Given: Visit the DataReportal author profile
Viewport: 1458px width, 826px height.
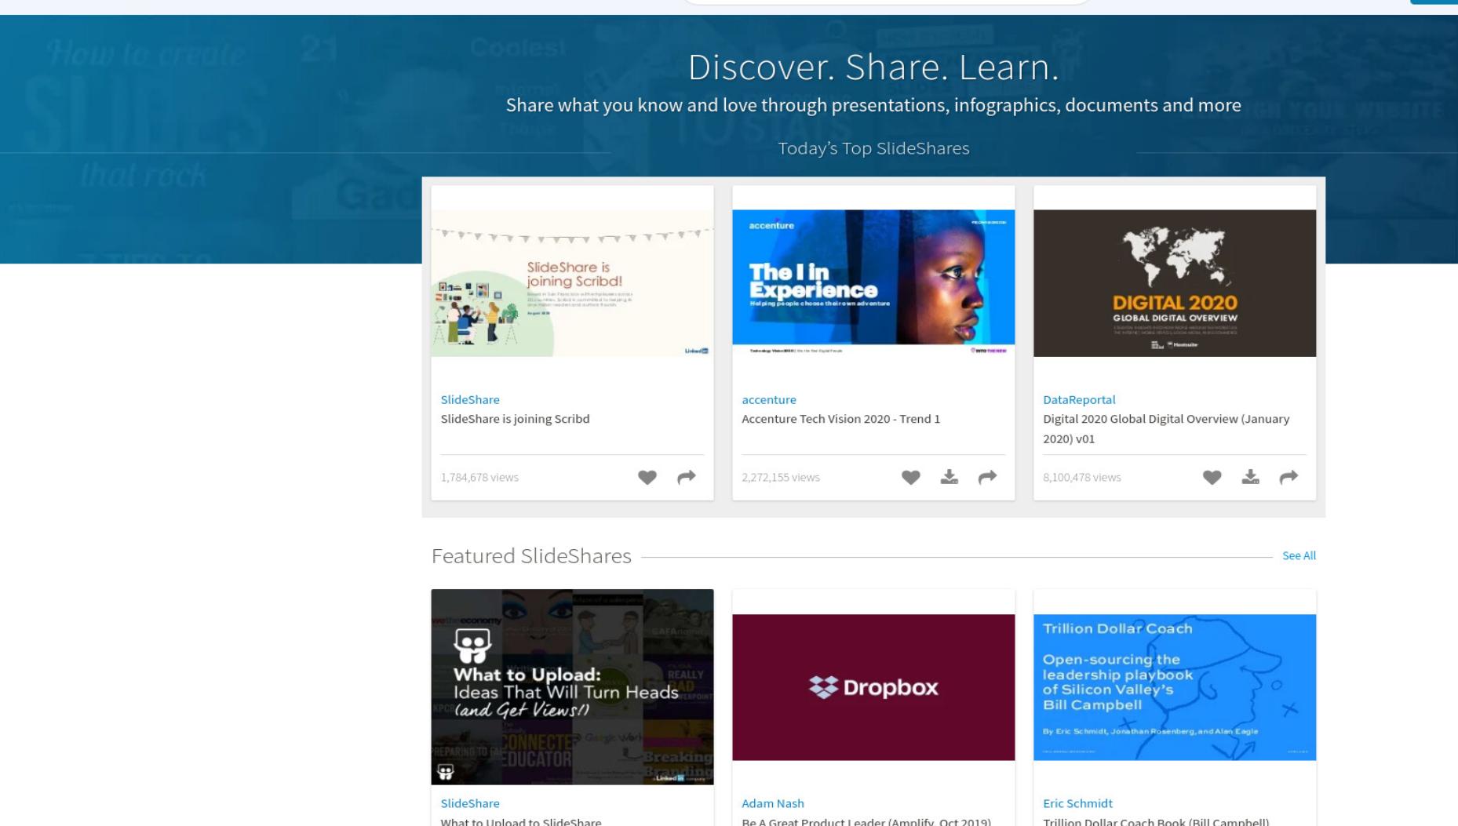Looking at the screenshot, I should pyautogui.click(x=1079, y=399).
